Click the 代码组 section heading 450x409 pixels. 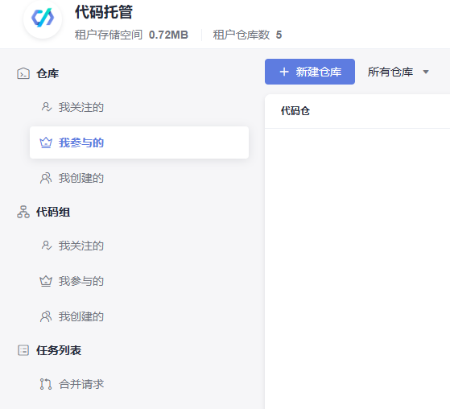pyautogui.click(x=53, y=212)
